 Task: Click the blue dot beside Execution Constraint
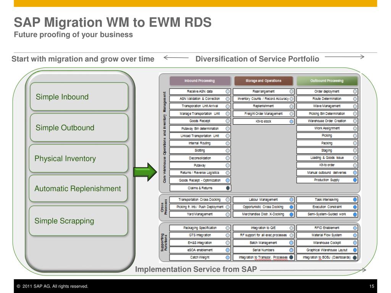[x=355, y=207]
